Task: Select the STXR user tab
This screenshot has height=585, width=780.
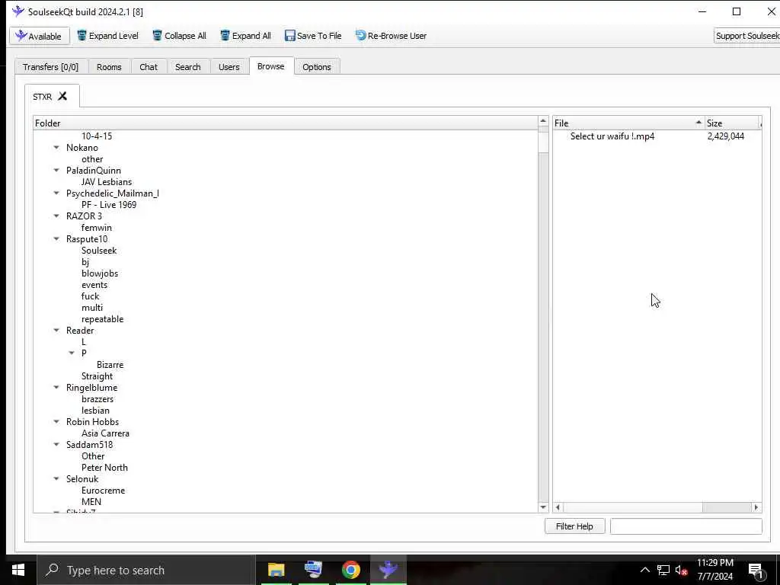Action: click(43, 97)
